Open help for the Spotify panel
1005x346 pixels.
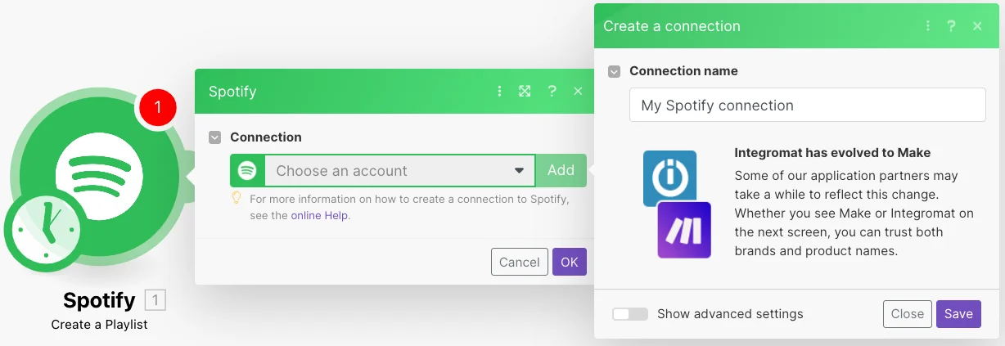(552, 91)
